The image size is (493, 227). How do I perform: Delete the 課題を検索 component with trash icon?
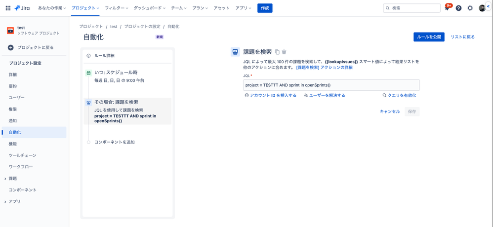click(284, 52)
